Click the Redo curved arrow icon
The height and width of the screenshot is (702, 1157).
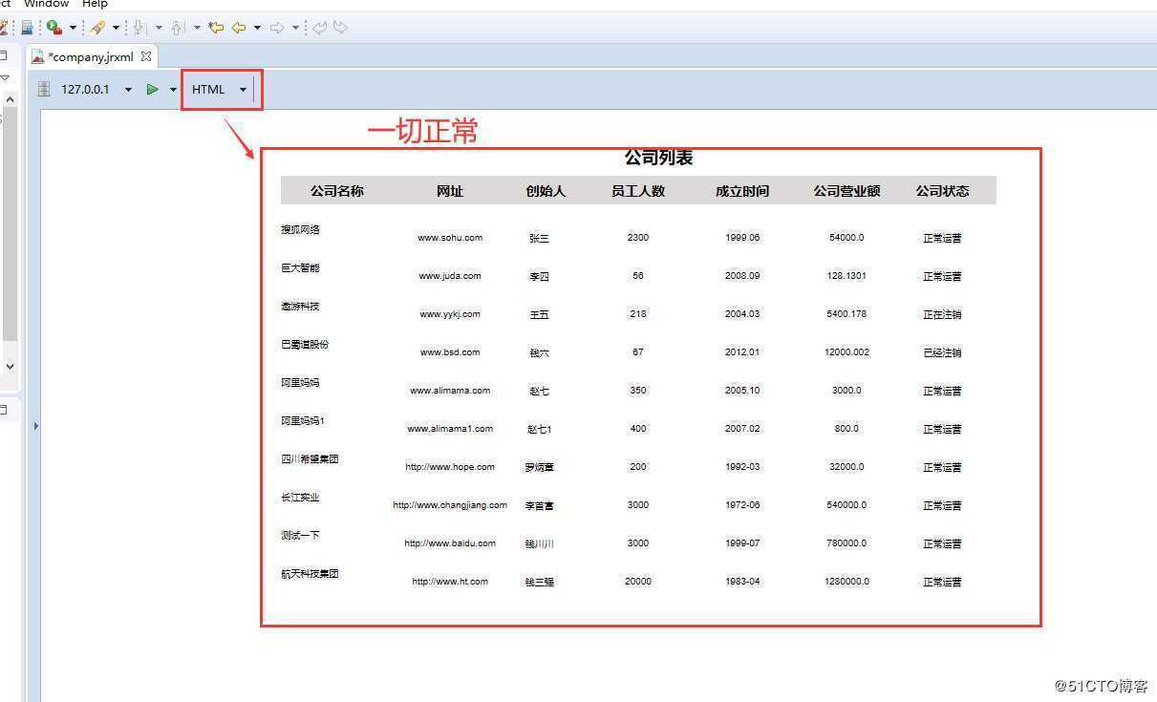338,27
